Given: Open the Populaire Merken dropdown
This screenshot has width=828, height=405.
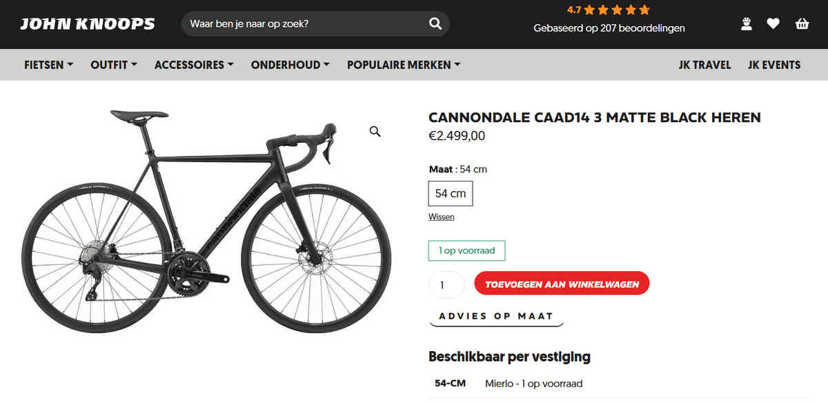Looking at the screenshot, I should pyautogui.click(x=404, y=65).
